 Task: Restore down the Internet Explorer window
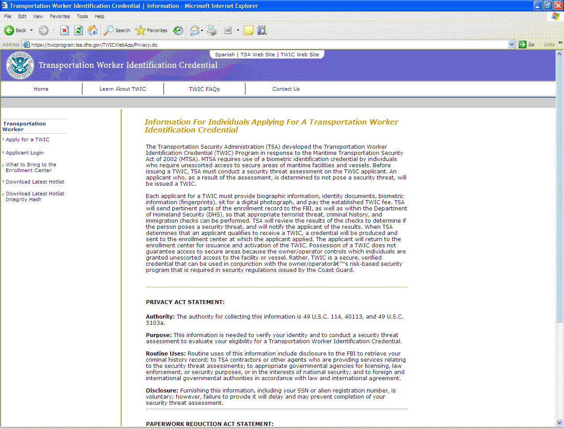(548, 6)
